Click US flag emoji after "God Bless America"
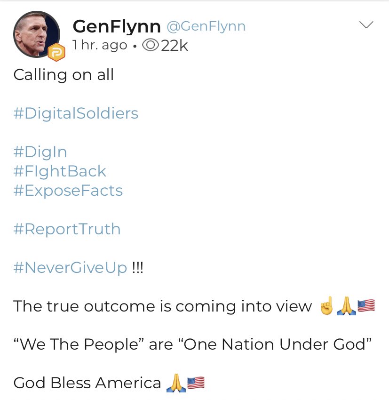 pos(195,383)
